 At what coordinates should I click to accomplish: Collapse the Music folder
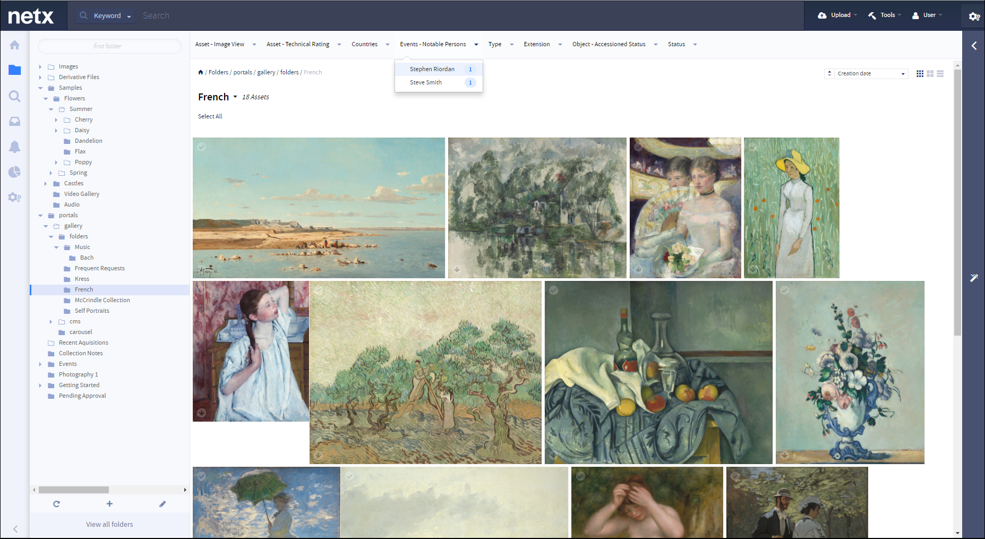tap(56, 247)
